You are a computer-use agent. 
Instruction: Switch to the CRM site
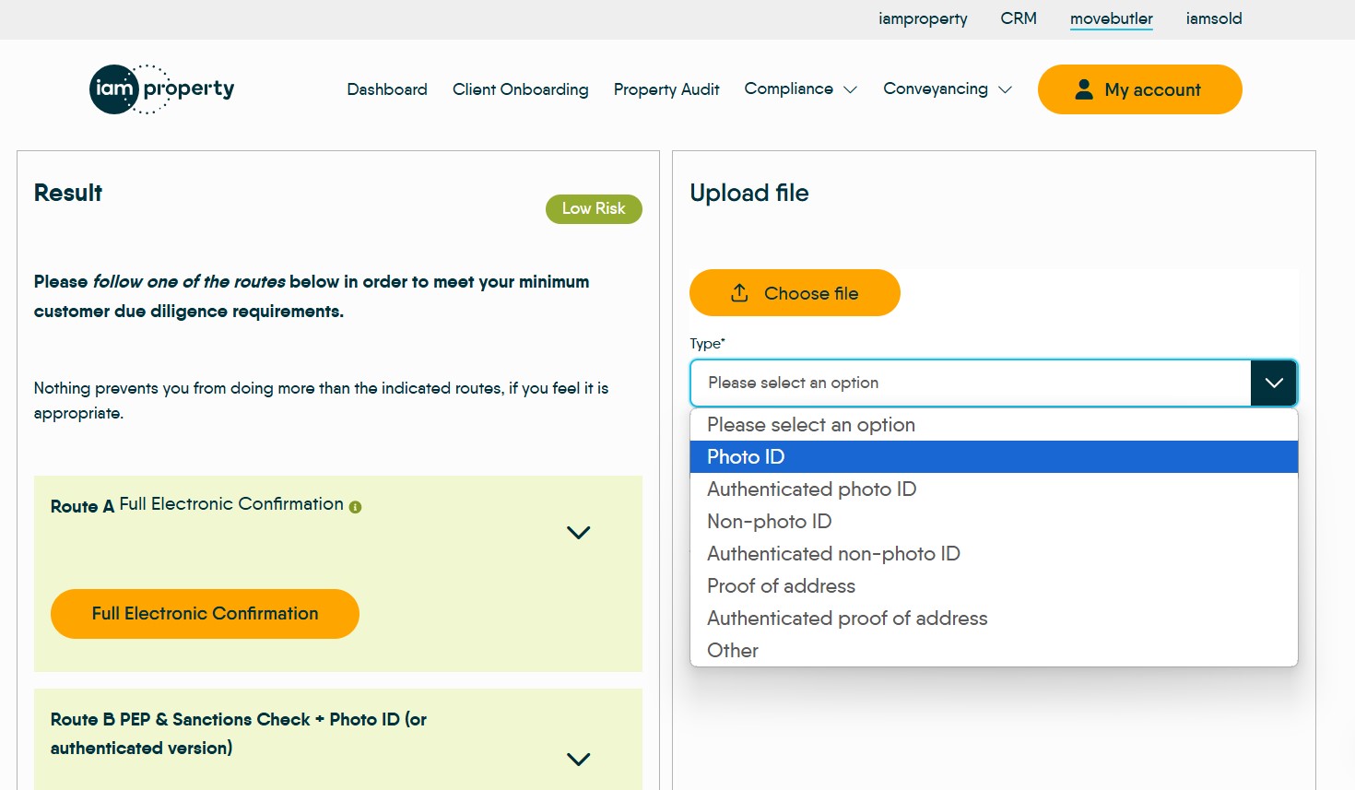click(1019, 18)
